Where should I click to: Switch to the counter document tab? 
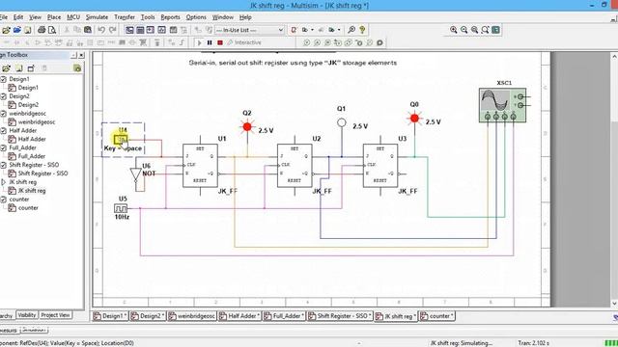pos(436,316)
